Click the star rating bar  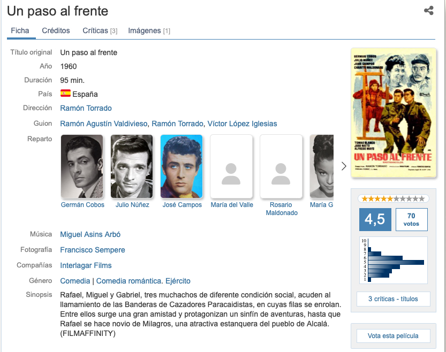point(394,198)
